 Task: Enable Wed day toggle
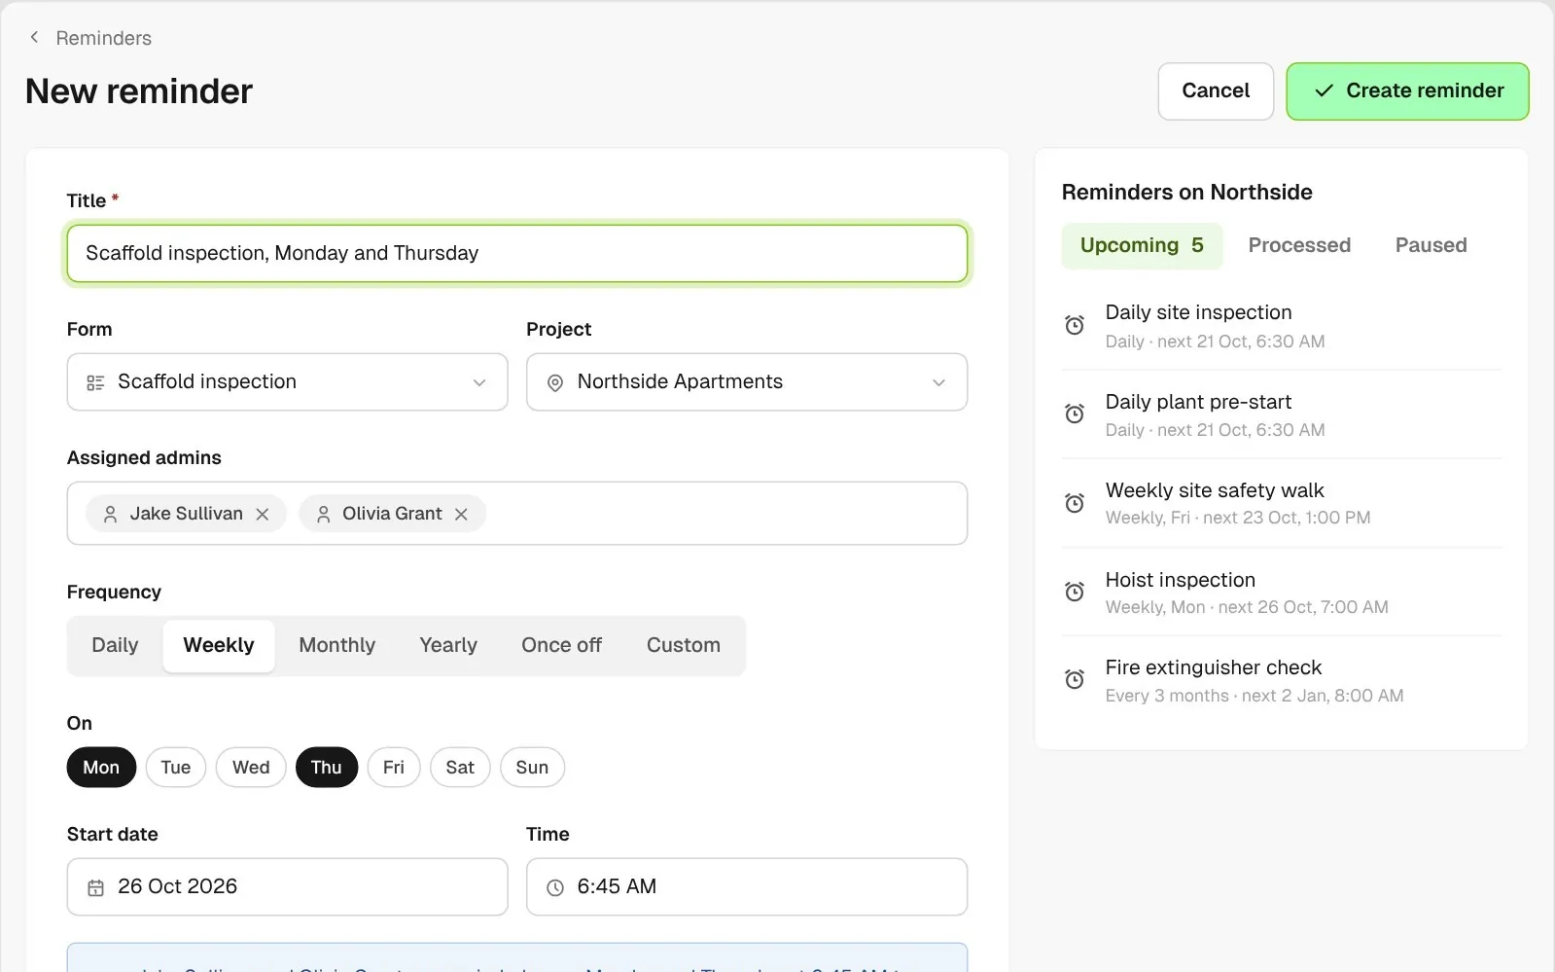[251, 767]
